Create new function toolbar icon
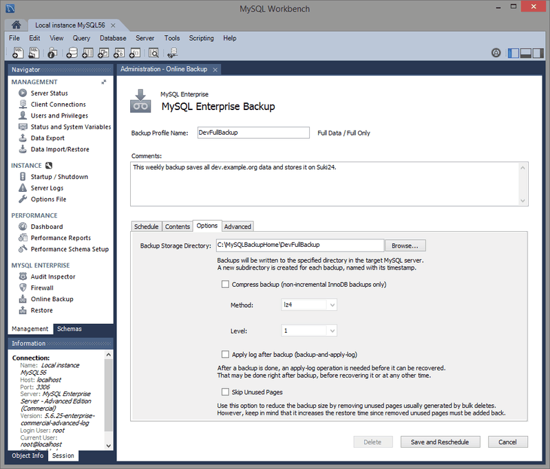Viewport: 550px width, 469px height. tap(135, 52)
